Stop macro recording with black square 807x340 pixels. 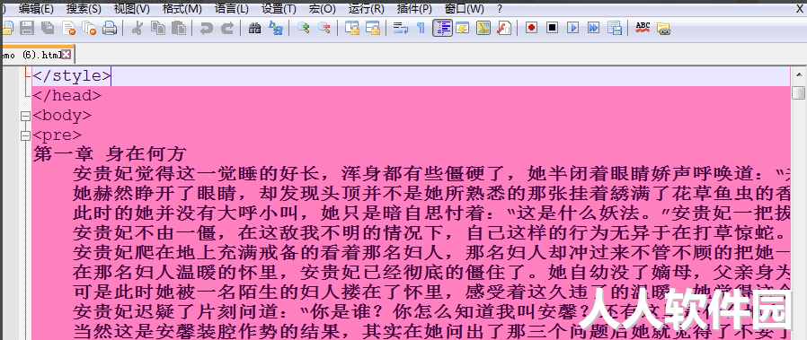point(553,28)
